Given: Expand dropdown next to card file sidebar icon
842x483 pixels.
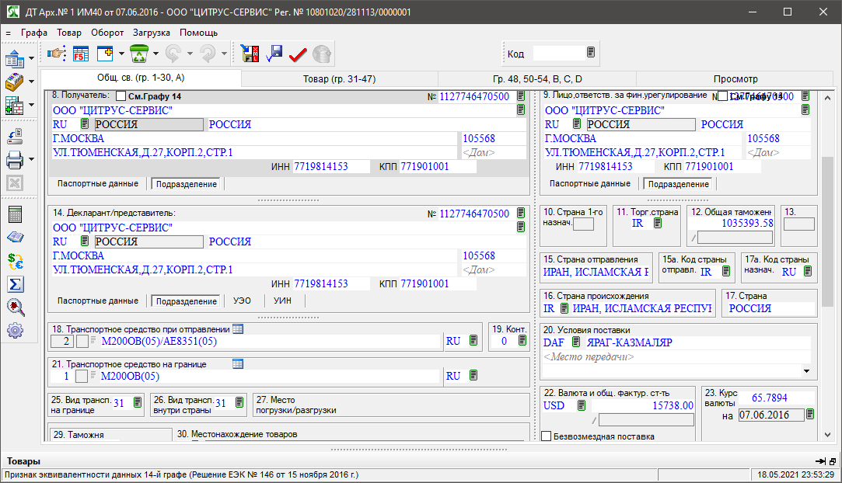Looking at the screenshot, I should [31, 82].
